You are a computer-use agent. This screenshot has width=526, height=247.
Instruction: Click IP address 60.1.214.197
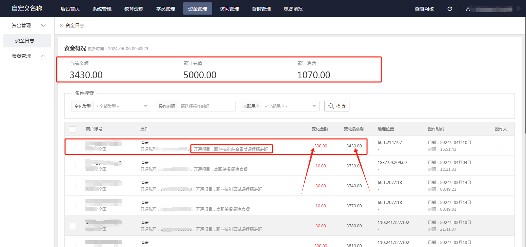[x=390, y=143]
